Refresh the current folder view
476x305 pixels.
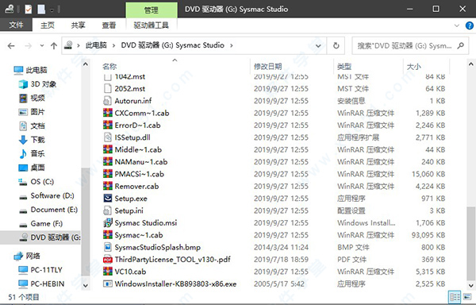tap(336, 45)
